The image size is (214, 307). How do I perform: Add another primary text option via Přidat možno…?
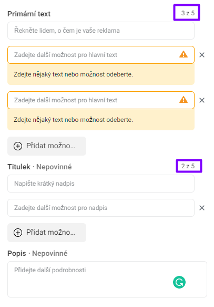[x=47, y=146]
